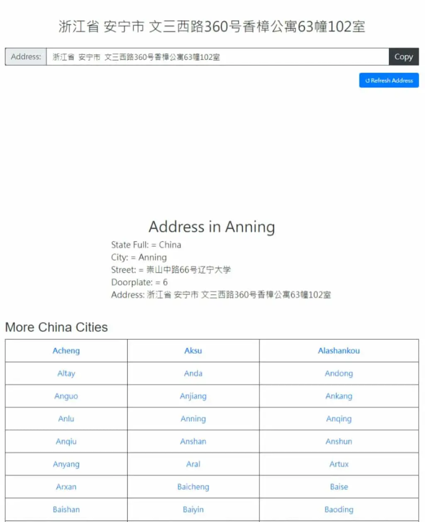
Task: Choose the Anshan city link
Action: (193, 442)
